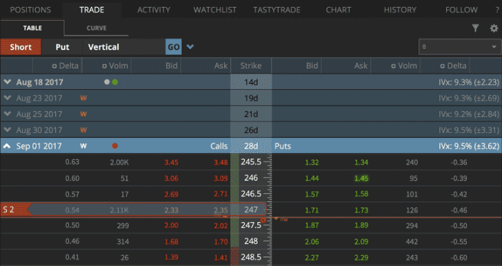Click the GO button
The width and height of the screenshot is (502, 266).
pos(174,47)
